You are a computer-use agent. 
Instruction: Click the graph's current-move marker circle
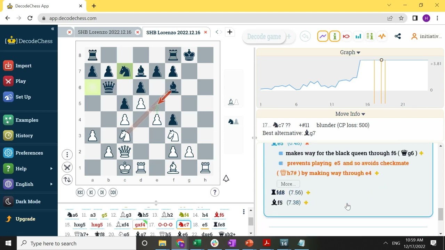pyautogui.click(x=381, y=60)
